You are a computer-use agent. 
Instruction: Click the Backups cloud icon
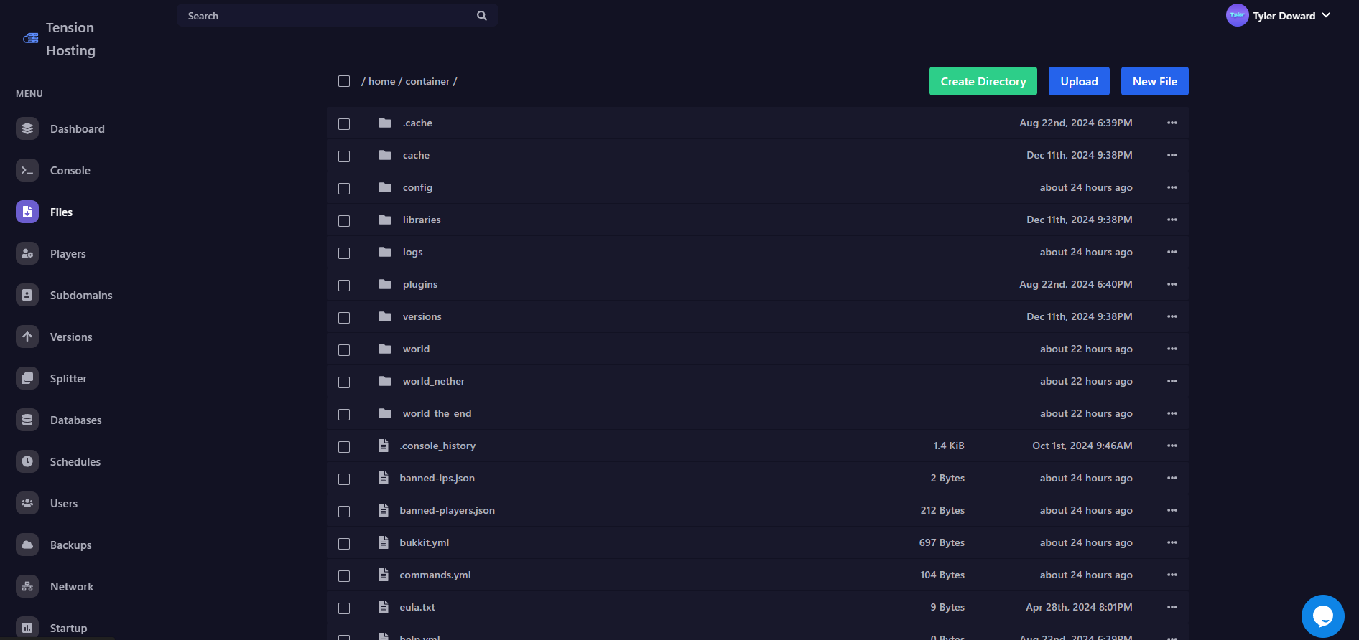(x=27, y=545)
